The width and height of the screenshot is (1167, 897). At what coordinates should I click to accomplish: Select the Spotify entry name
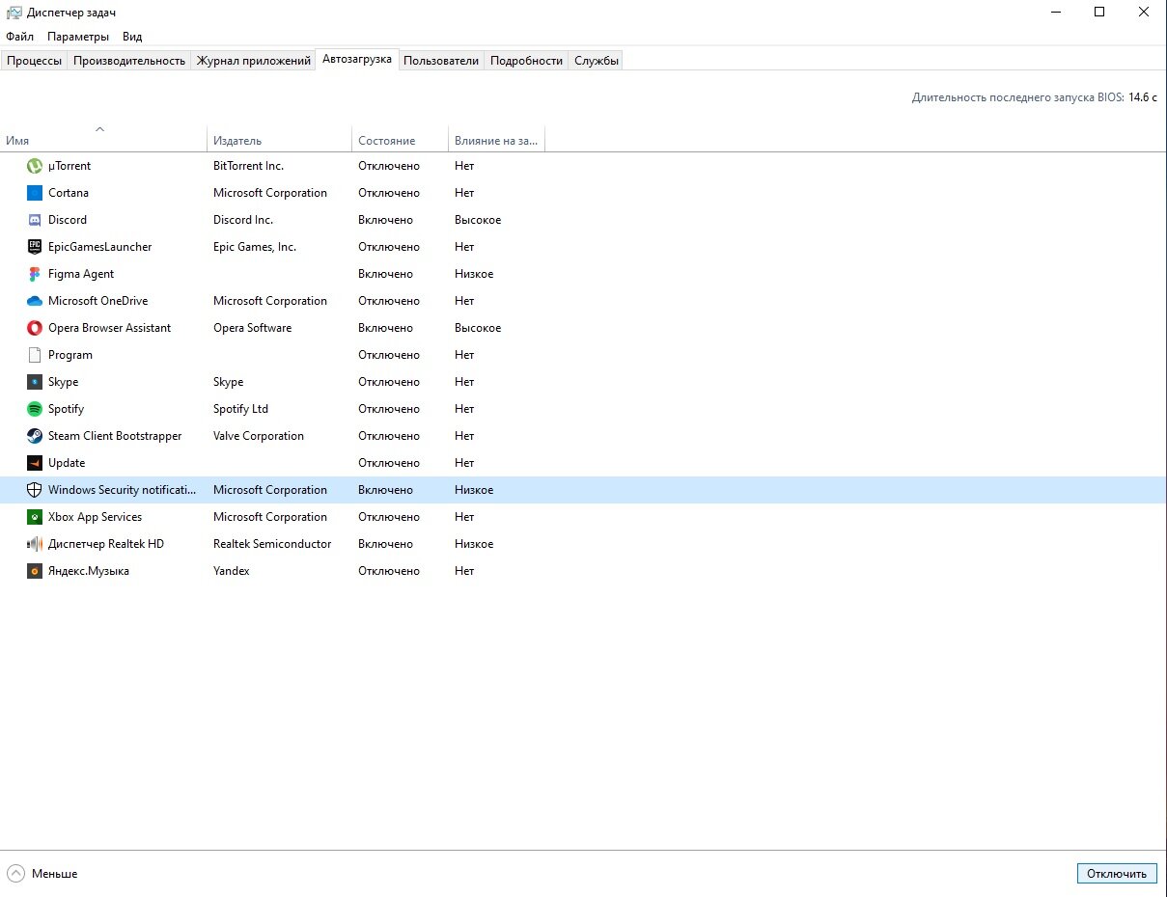(x=67, y=409)
